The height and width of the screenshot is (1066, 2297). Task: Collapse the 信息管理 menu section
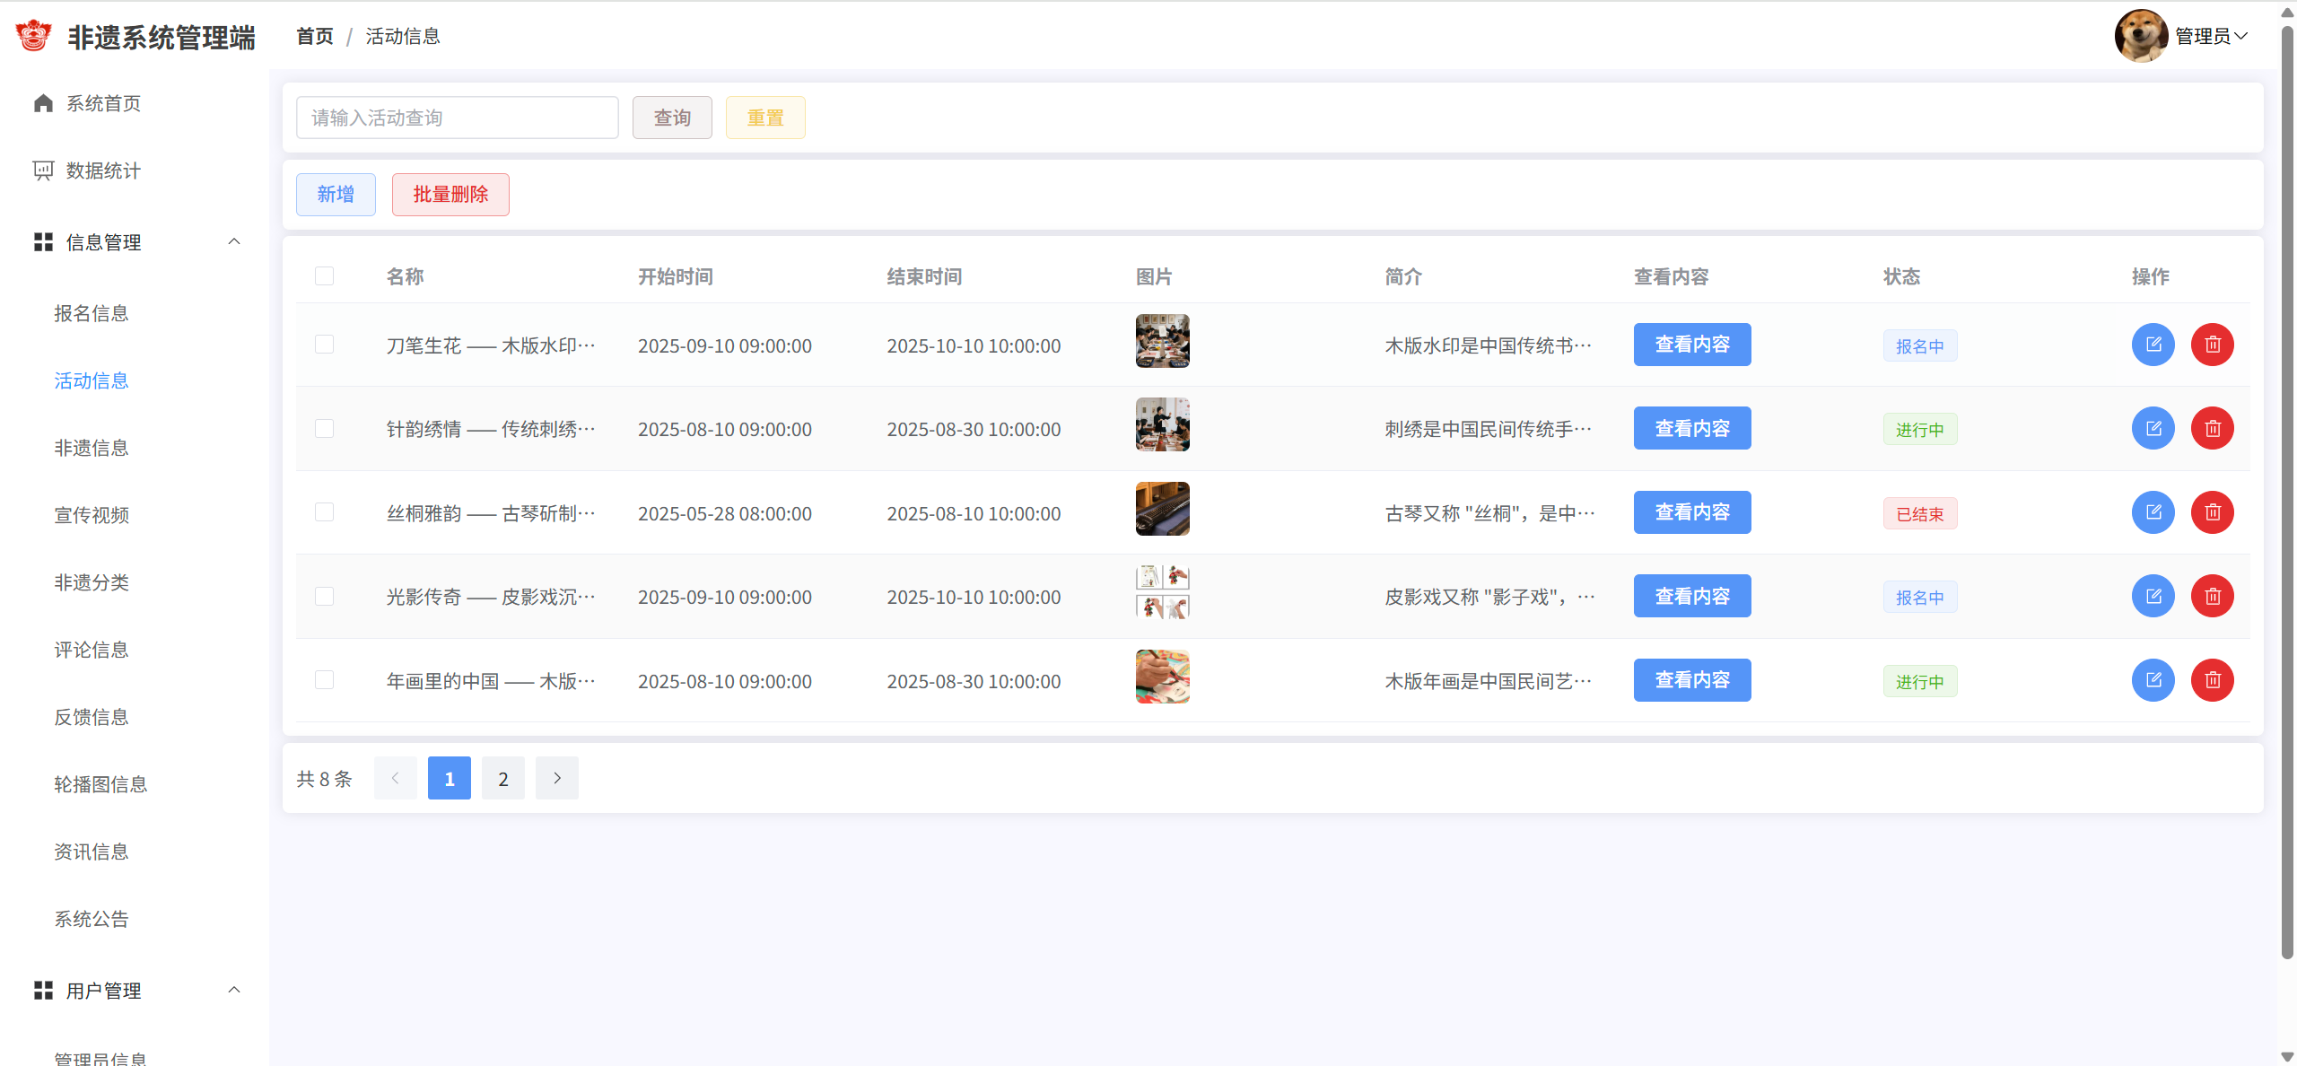click(234, 241)
